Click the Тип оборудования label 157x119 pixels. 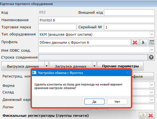(x=18, y=34)
